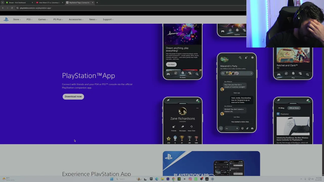
Task: Click the info icon on Maverick's Party screen
Action: tap(252, 58)
